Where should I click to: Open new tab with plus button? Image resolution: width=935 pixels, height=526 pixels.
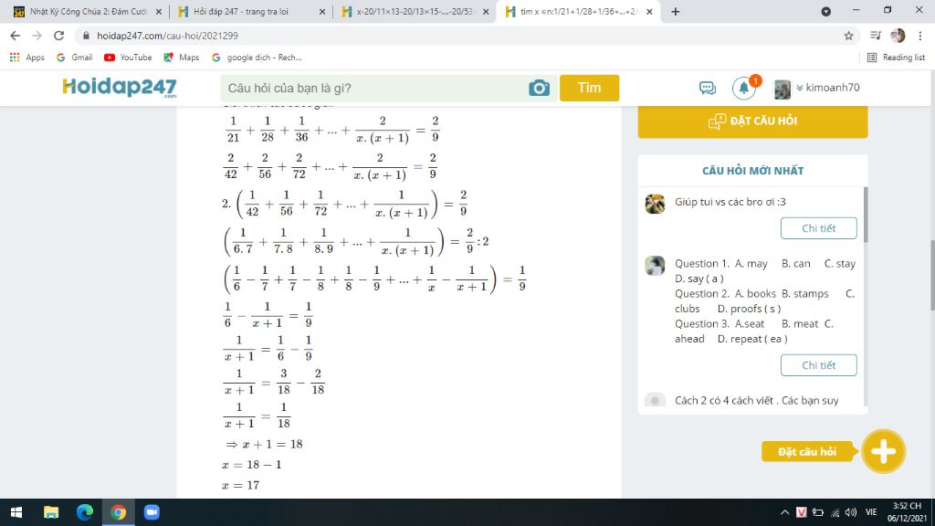click(675, 11)
